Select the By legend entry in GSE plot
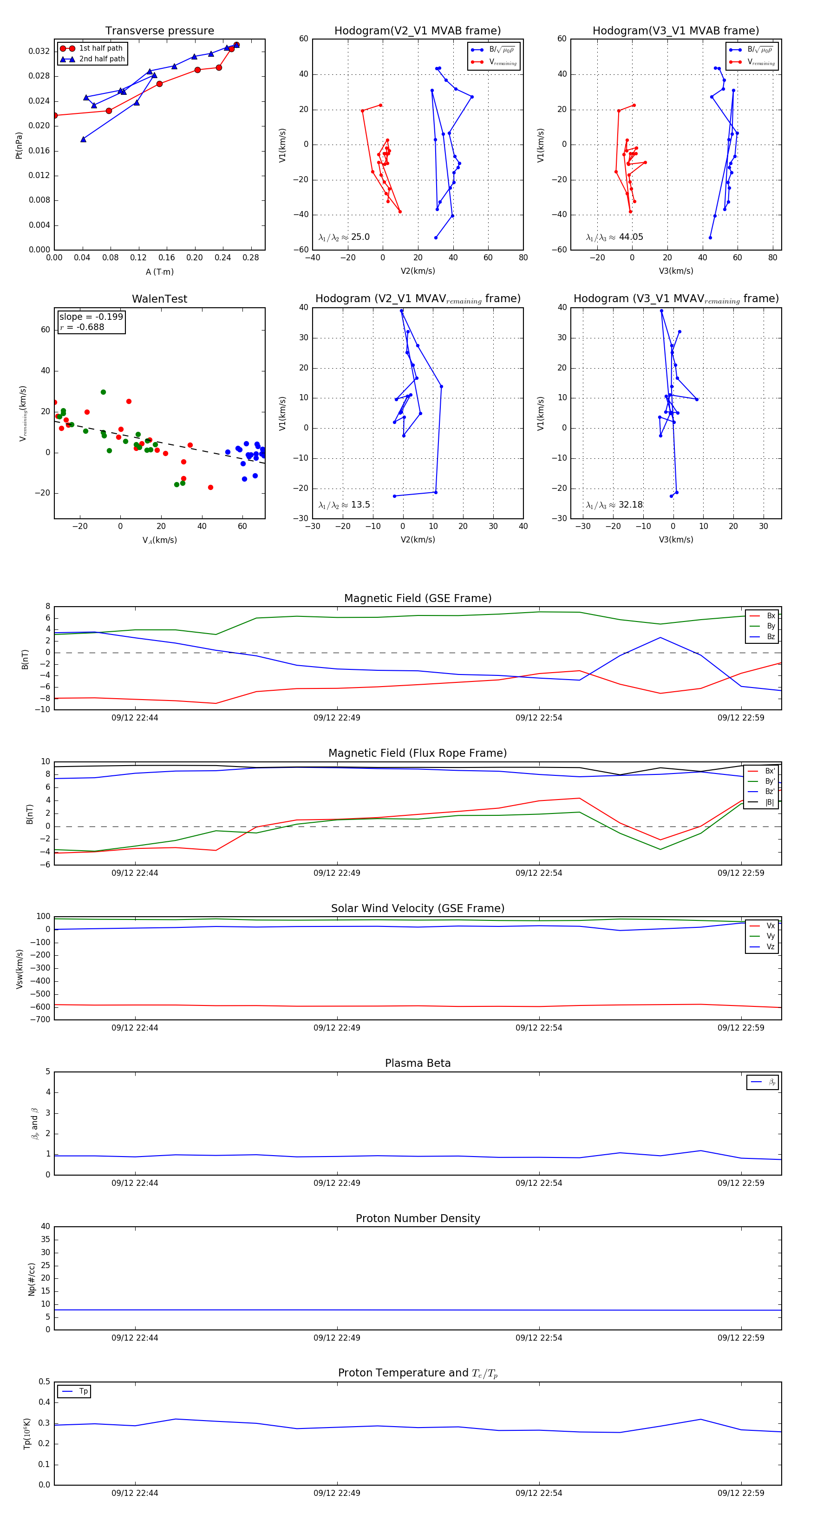The image size is (836, 1534). point(762,626)
